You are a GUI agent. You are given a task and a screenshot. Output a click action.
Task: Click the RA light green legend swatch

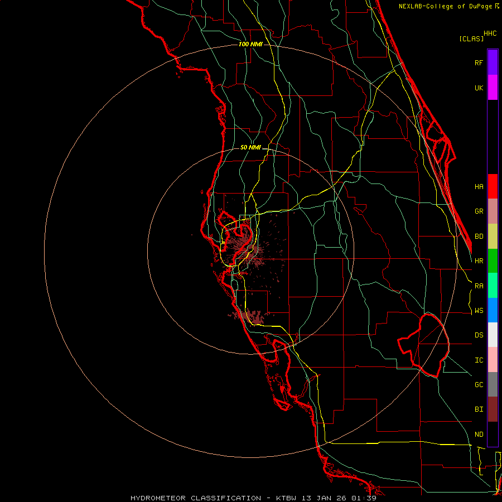point(493,286)
